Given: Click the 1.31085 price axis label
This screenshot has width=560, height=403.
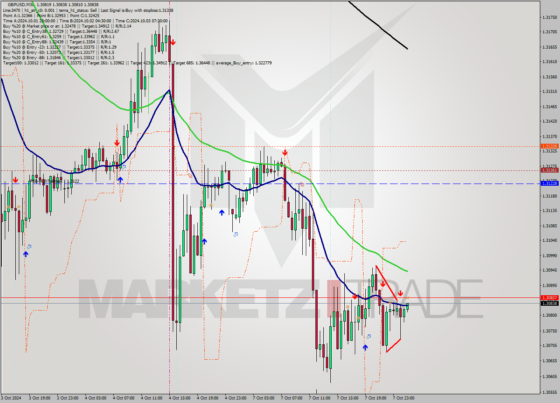Looking at the screenshot, I should 549,226.
